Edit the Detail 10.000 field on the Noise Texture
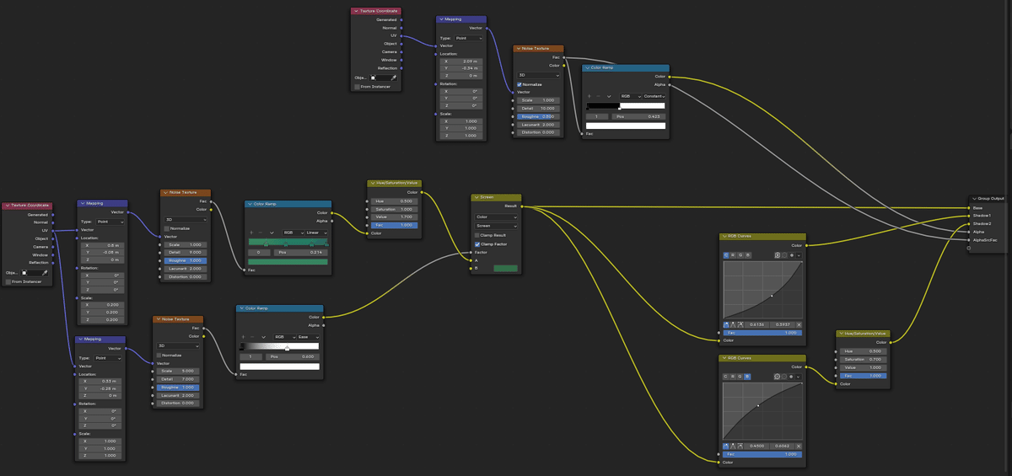The height and width of the screenshot is (476, 1012). [539, 108]
